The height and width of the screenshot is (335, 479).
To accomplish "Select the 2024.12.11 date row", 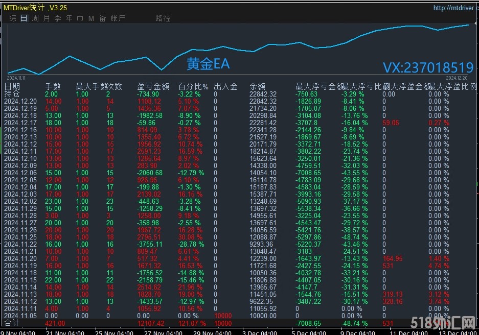I will 20,151.
